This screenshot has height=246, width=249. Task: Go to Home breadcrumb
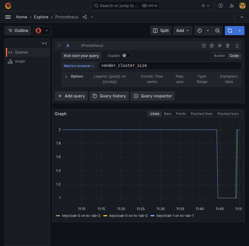point(22,17)
